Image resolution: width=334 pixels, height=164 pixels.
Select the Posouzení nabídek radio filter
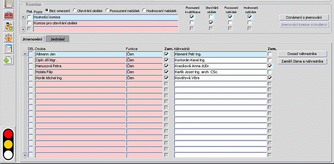coord(107,10)
